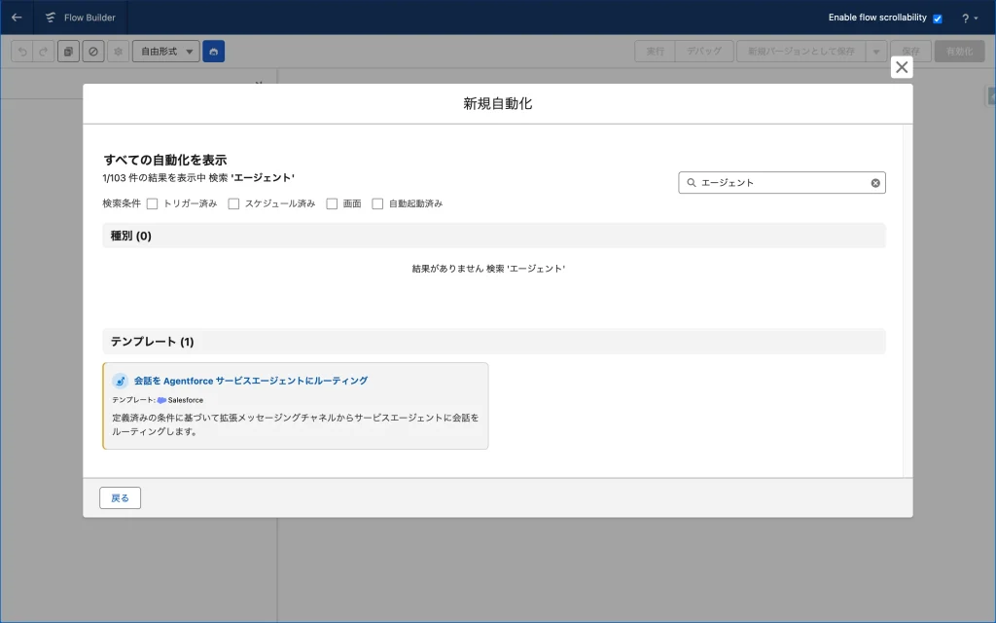This screenshot has height=623, width=996.
Task: Check the トリガー済み filter checkbox
Action: (152, 204)
